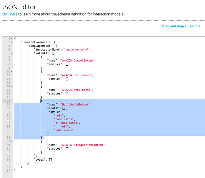Fold the intents array at line 5
The image size is (205, 178).
tap(12, 53)
